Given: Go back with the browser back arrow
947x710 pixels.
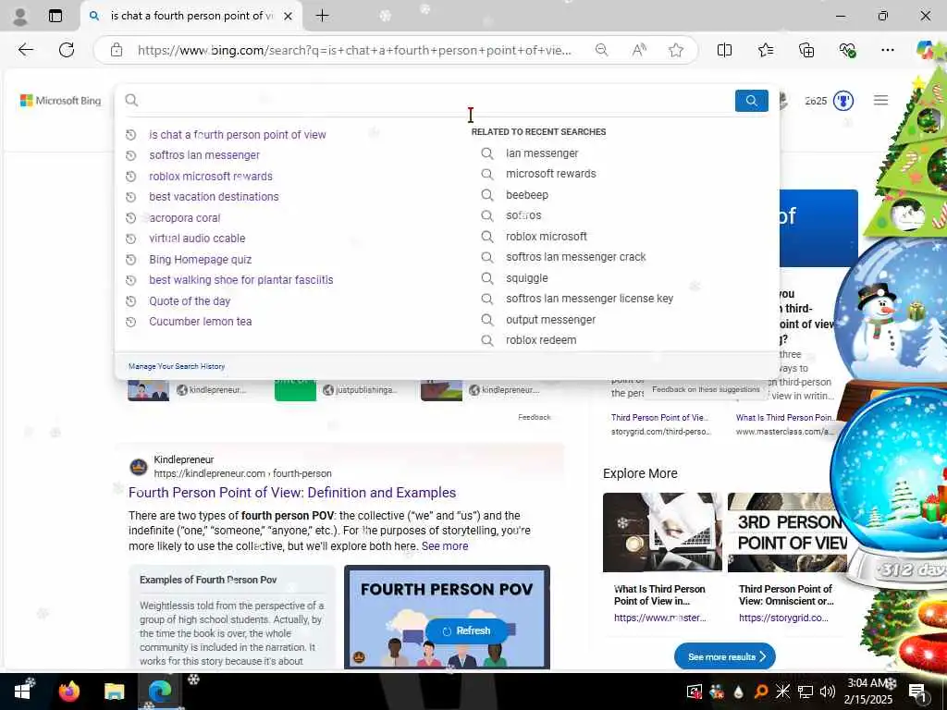Looking at the screenshot, I should (25, 50).
